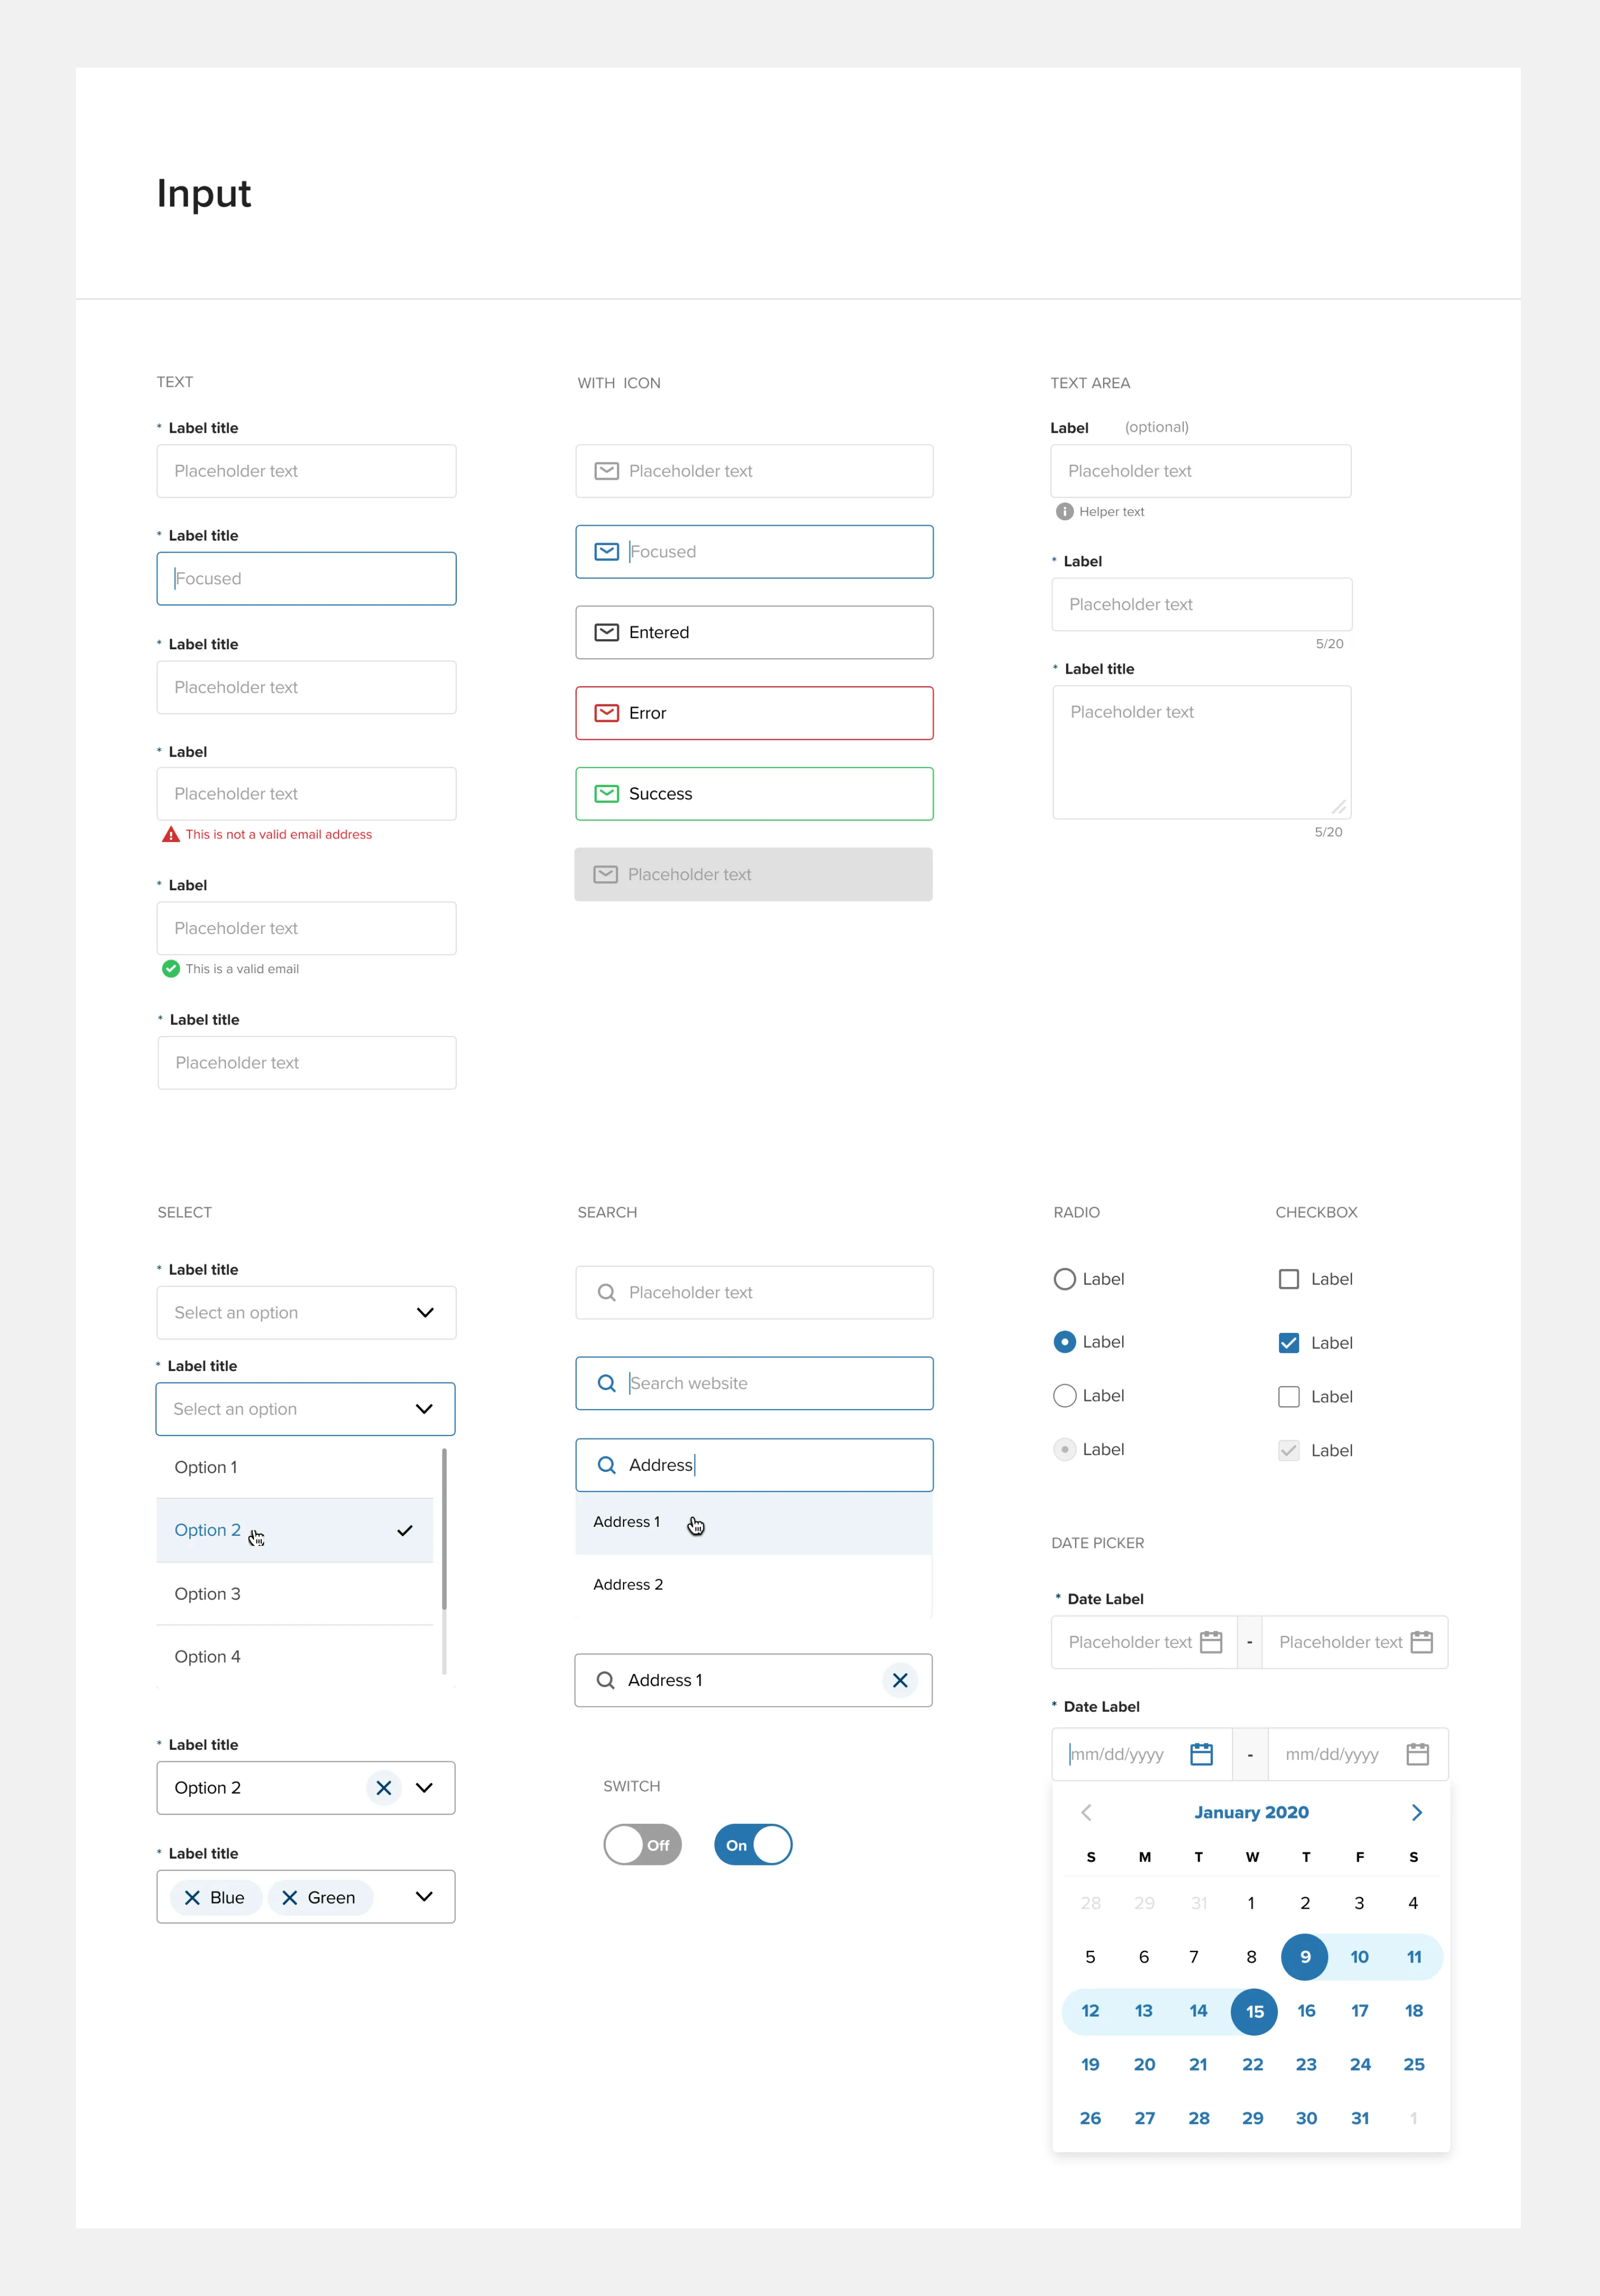Go to next month in calendar

click(1416, 1813)
